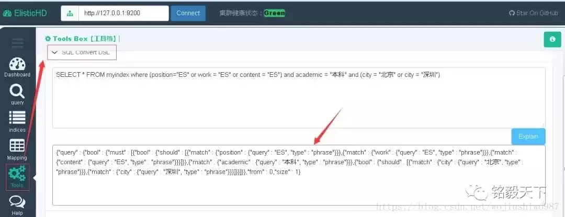Viewport: 565px width, 217px height.
Task: Click the ElisticHD logo
Action: 25,13
